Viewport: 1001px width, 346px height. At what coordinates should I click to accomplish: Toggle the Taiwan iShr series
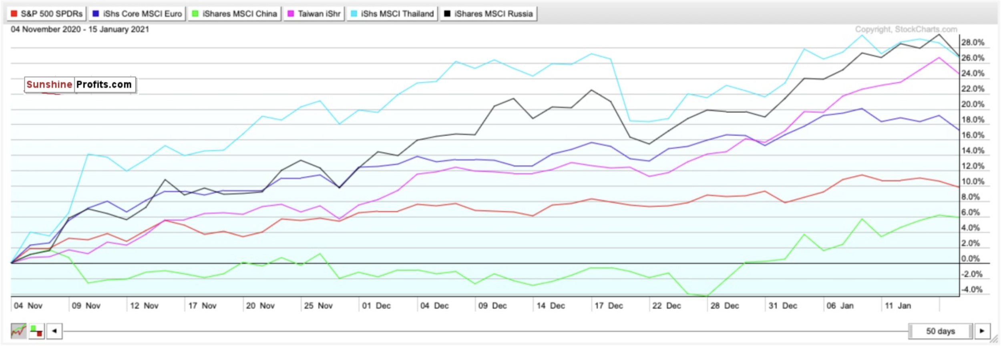click(x=314, y=14)
